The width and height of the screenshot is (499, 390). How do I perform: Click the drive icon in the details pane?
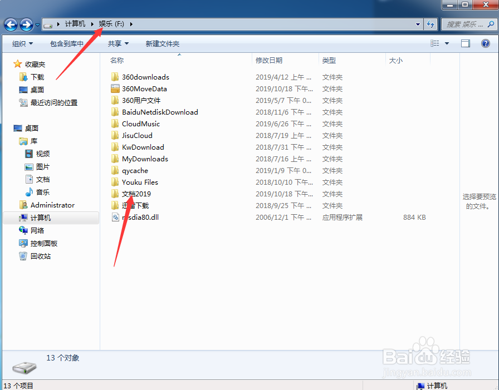tap(25, 368)
